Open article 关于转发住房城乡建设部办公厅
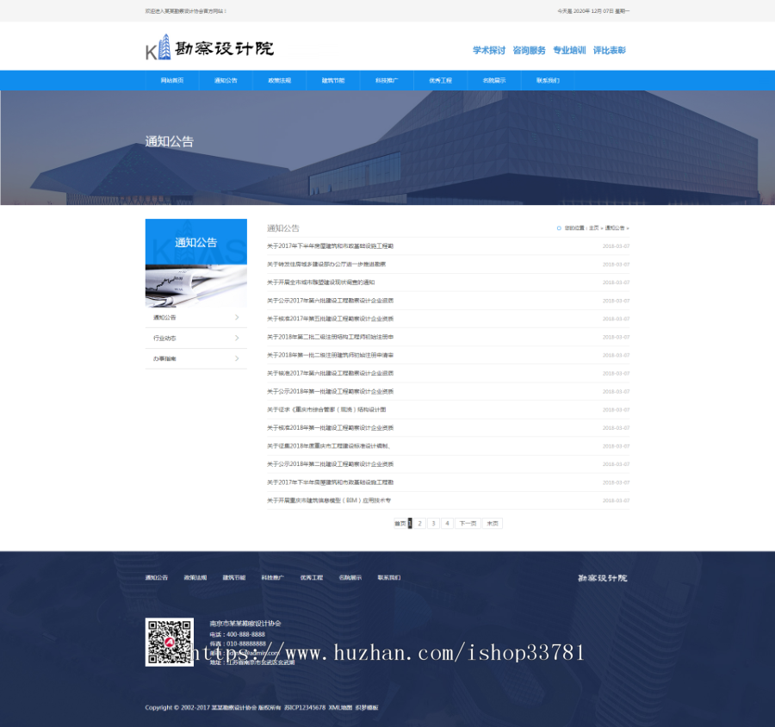This screenshot has height=727, width=775. pos(326,264)
